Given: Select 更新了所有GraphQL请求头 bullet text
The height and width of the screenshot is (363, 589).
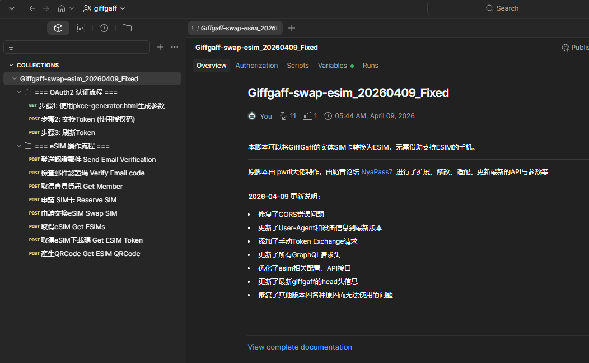Looking at the screenshot, I should [299, 255].
